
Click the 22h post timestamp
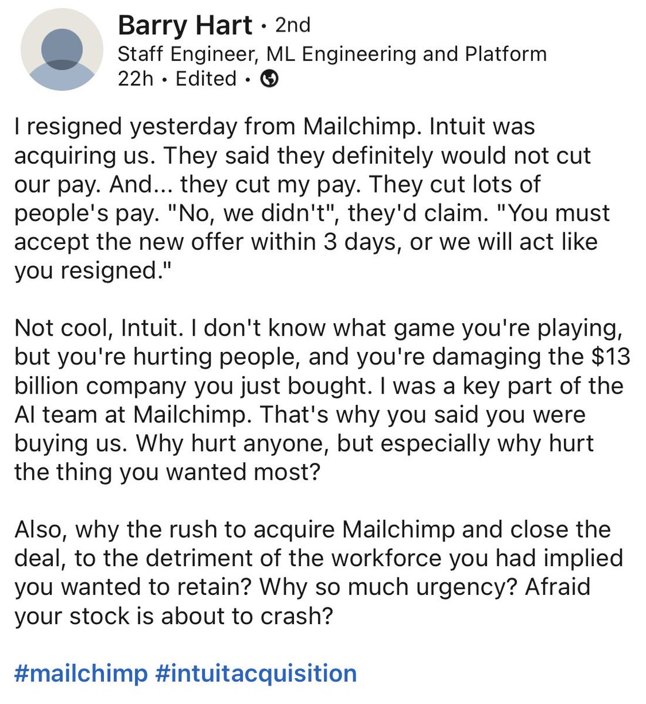(x=136, y=79)
